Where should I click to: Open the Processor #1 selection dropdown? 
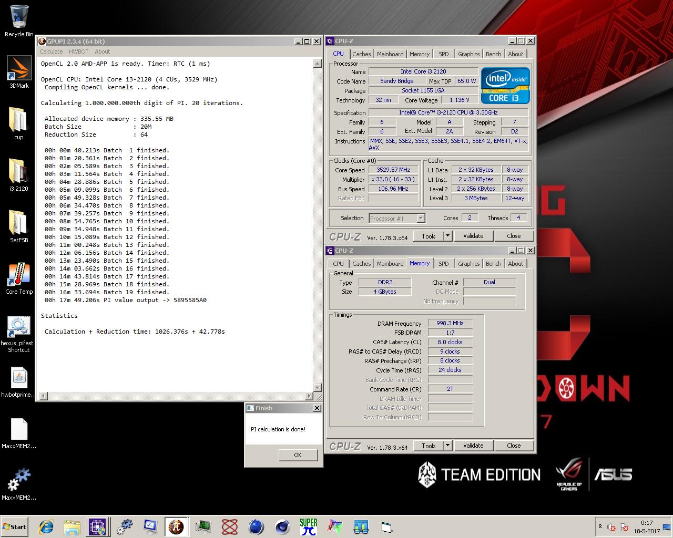pyautogui.click(x=397, y=218)
